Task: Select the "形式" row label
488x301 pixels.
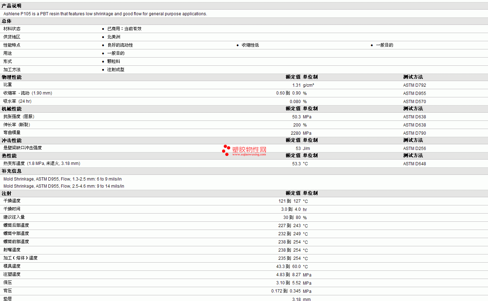Action: pyautogui.click(x=8, y=61)
